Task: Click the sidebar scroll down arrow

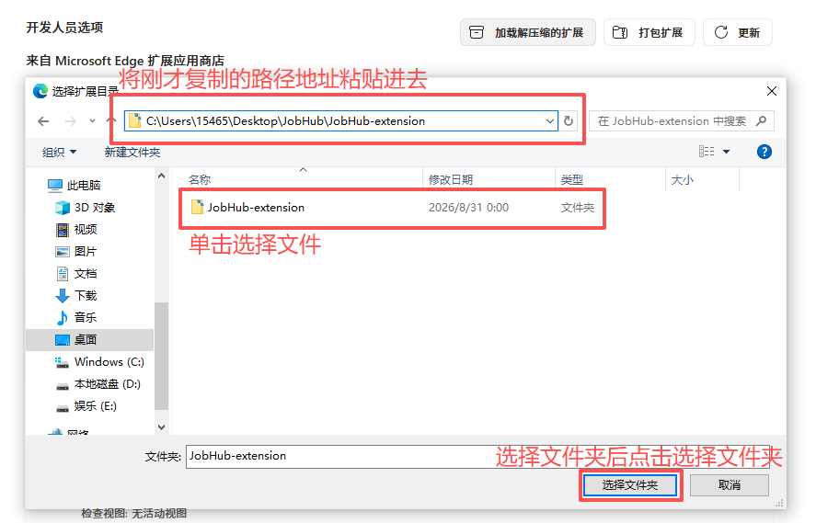Action: click(x=161, y=427)
